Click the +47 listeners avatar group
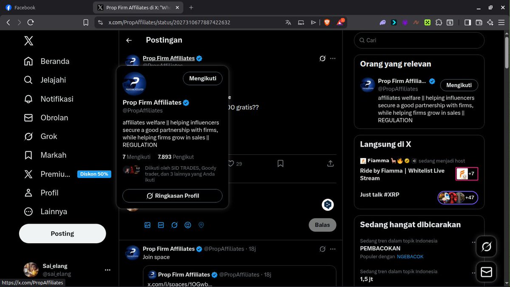The width and height of the screenshot is (510, 287). coord(458,198)
